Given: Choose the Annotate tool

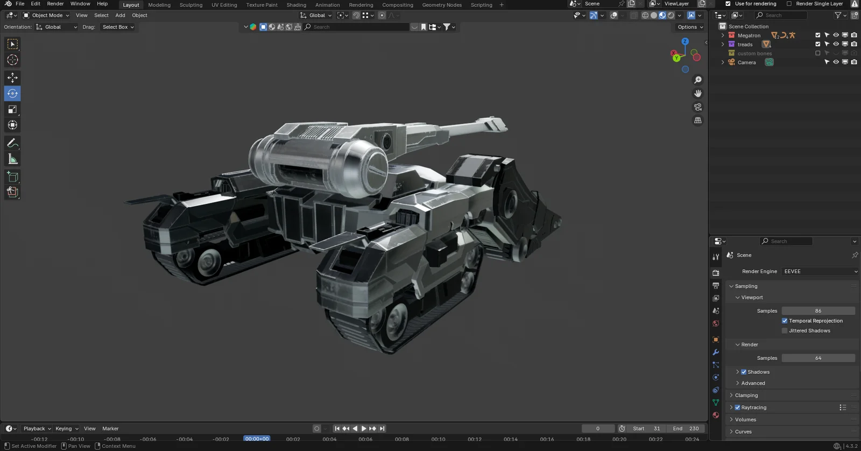Looking at the screenshot, I should coord(12,143).
